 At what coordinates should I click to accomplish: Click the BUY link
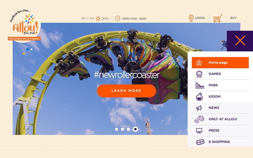click(233, 18)
